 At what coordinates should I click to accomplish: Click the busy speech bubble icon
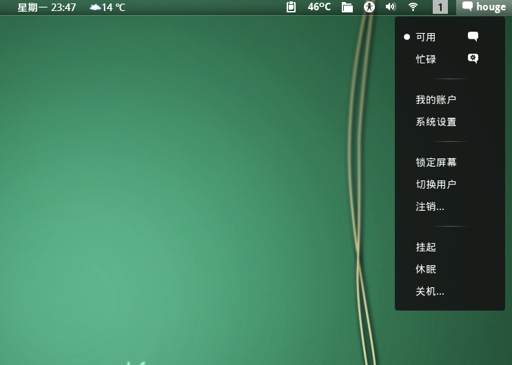click(x=473, y=59)
